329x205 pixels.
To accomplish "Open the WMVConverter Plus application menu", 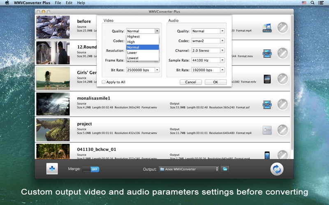I will [32, 3].
